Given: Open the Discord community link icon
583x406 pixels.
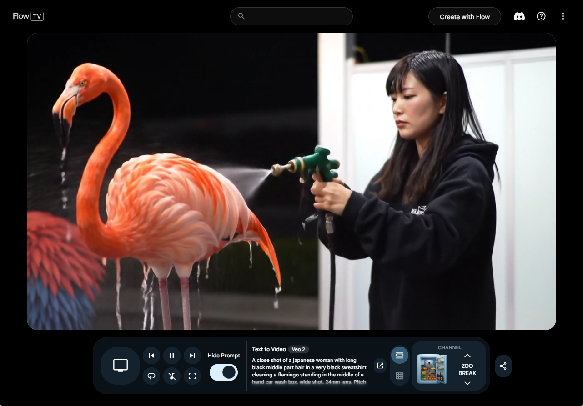Looking at the screenshot, I should pos(519,16).
